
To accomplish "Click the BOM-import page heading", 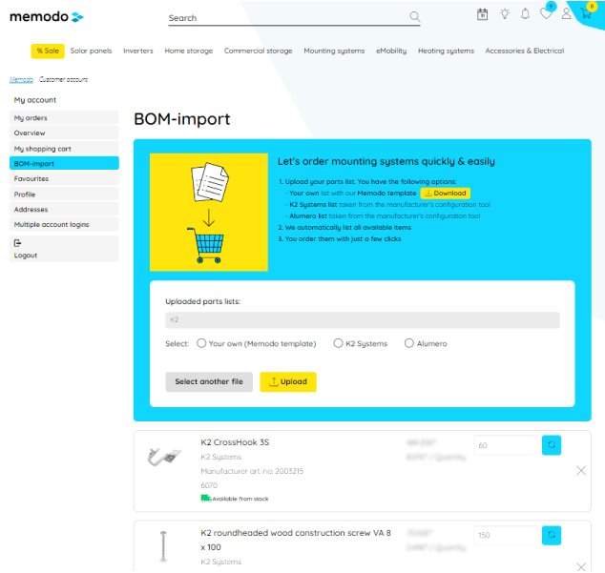I will click(181, 119).
